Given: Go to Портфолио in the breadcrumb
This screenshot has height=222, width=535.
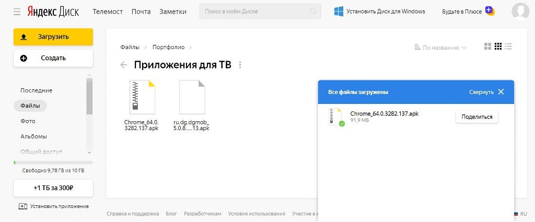Looking at the screenshot, I should [169, 47].
